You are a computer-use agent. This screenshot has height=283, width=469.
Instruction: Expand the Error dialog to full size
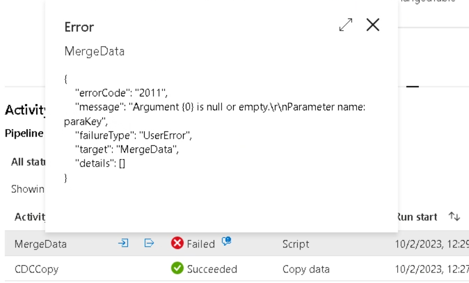click(x=345, y=25)
